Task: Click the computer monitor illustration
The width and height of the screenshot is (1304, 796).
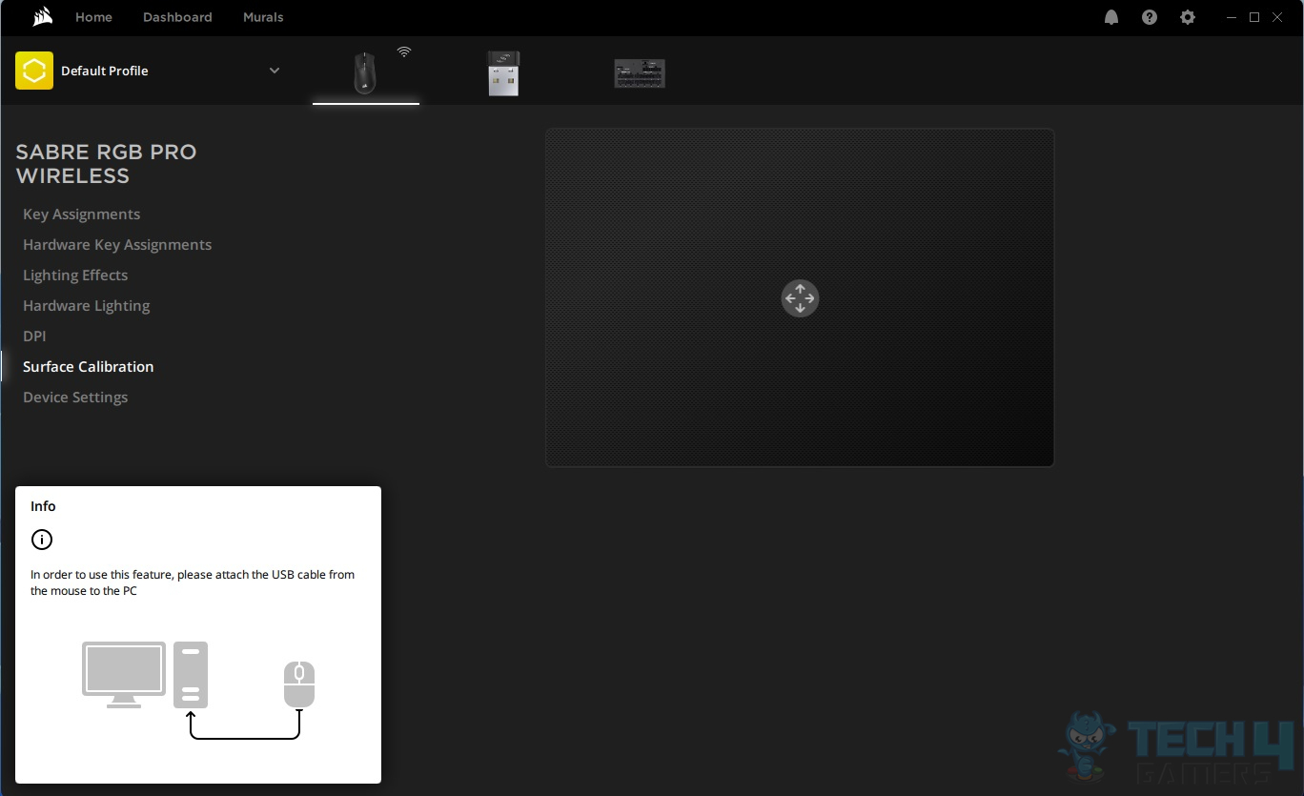Action: pos(124,674)
